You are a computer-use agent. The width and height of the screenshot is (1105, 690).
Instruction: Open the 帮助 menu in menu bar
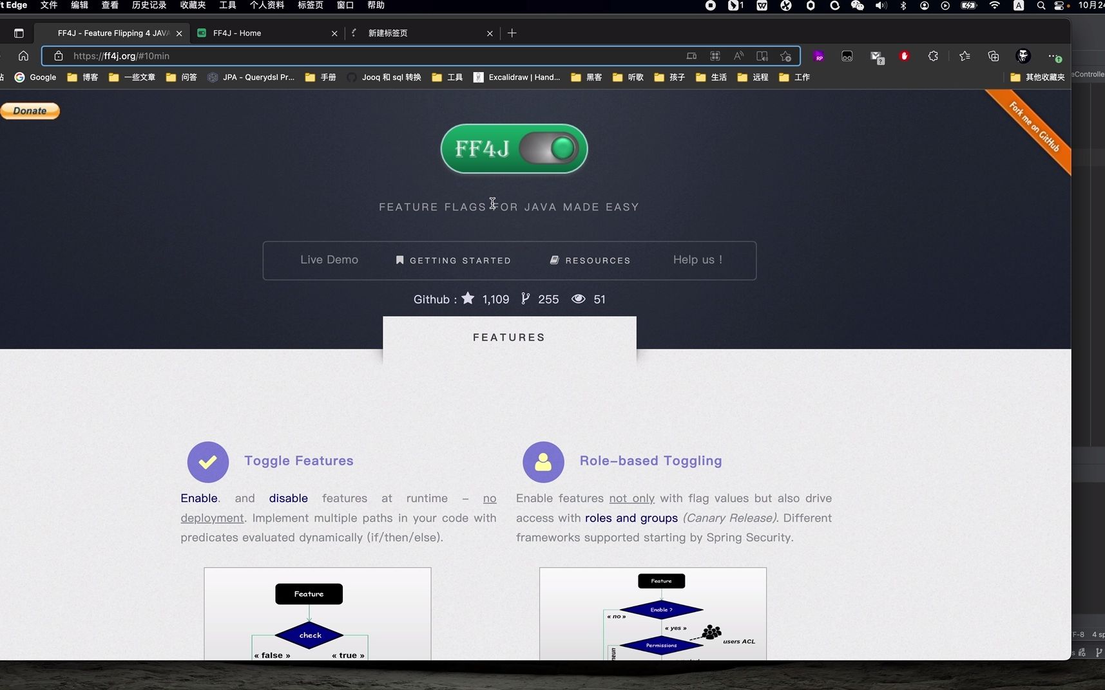coord(376,5)
